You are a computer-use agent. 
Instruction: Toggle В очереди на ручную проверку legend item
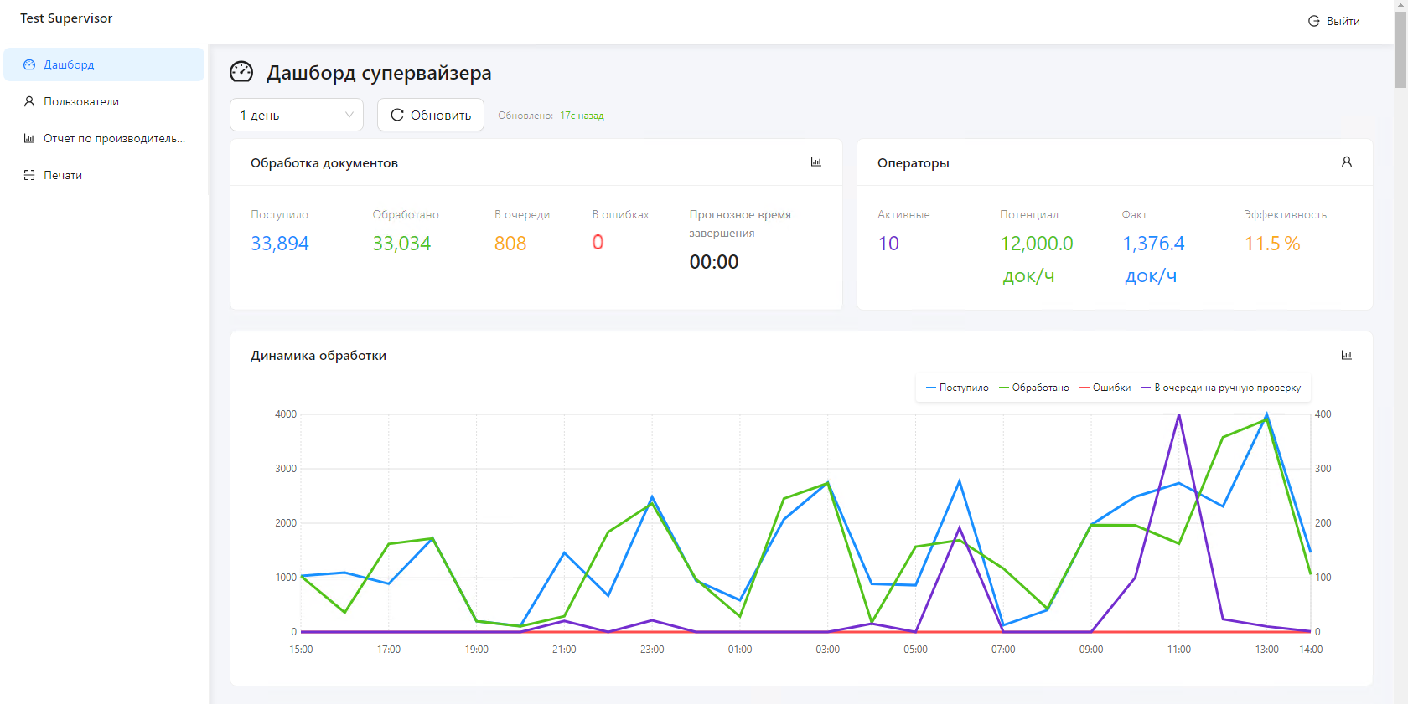pyautogui.click(x=1221, y=388)
